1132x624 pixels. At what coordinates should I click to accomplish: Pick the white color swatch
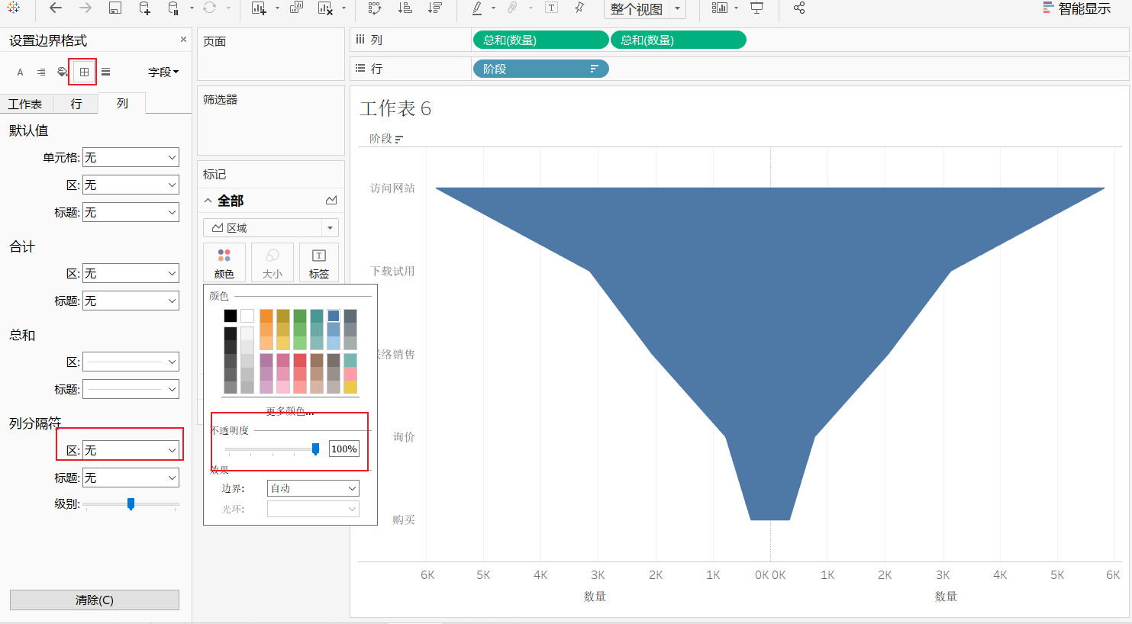click(247, 316)
